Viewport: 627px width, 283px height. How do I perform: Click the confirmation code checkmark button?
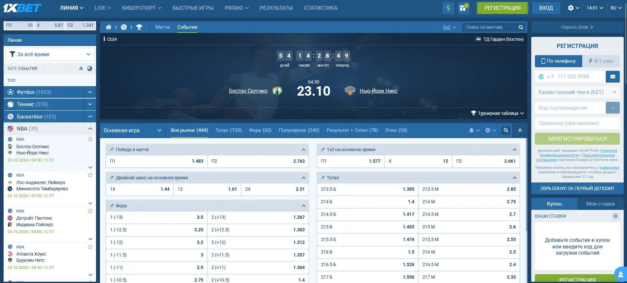613,108
